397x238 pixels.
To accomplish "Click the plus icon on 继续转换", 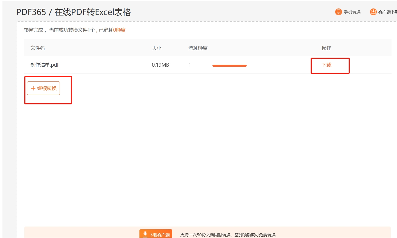I will 33,88.
